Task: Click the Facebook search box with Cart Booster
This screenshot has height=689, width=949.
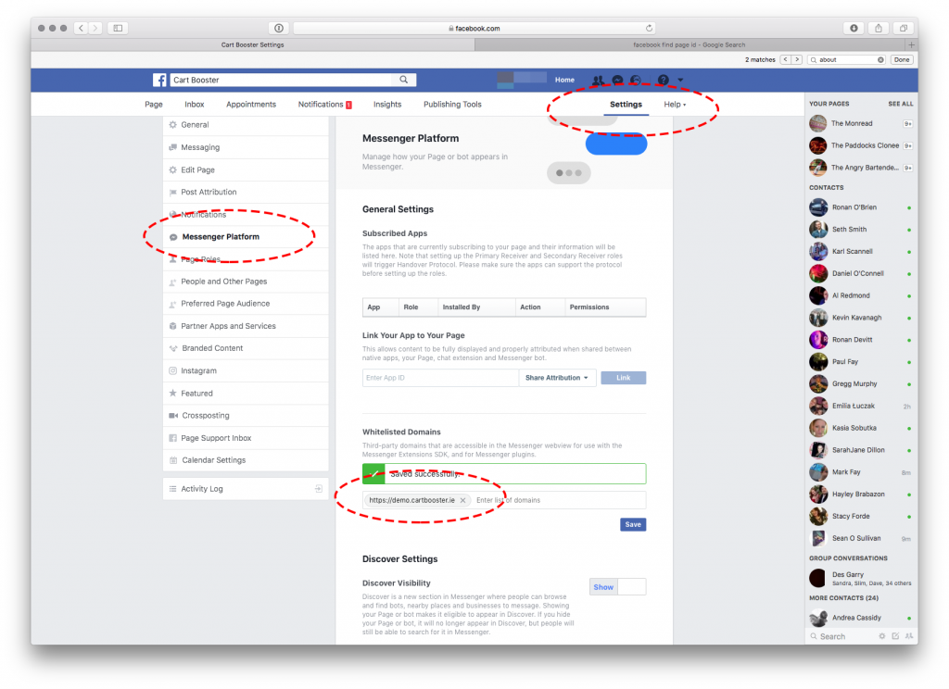Action: pyautogui.click(x=282, y=80)
